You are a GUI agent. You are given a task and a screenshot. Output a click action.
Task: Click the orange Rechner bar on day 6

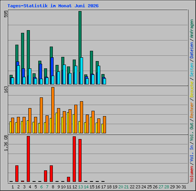point(41,115)
